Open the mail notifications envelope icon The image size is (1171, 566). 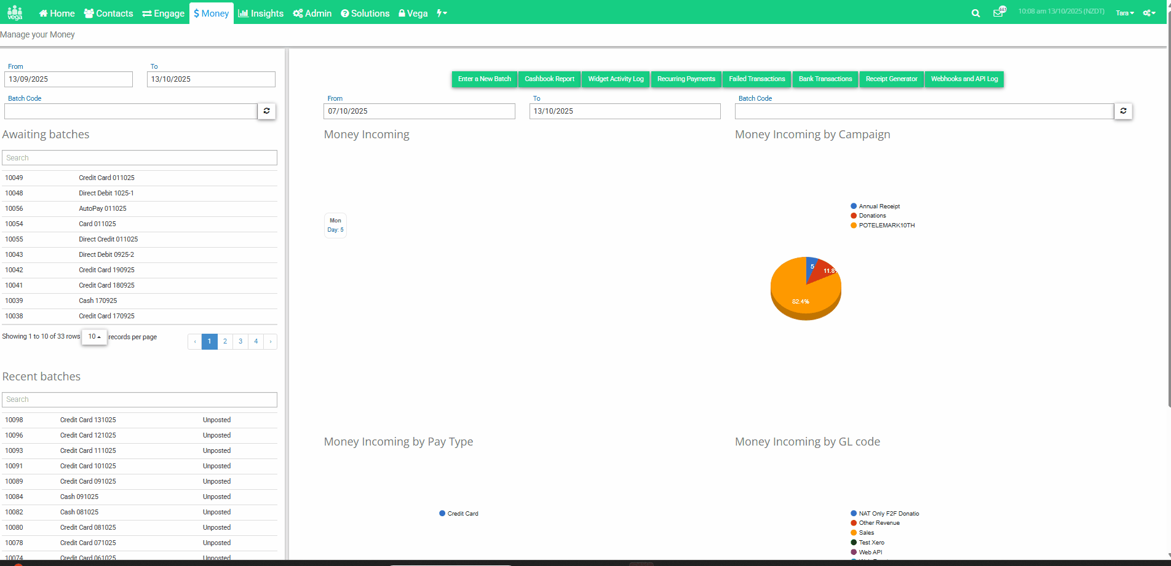click(x=998, y=13)
